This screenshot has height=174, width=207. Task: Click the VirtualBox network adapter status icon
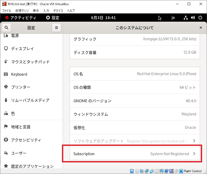pyautogui.click(x=147, y=171)
